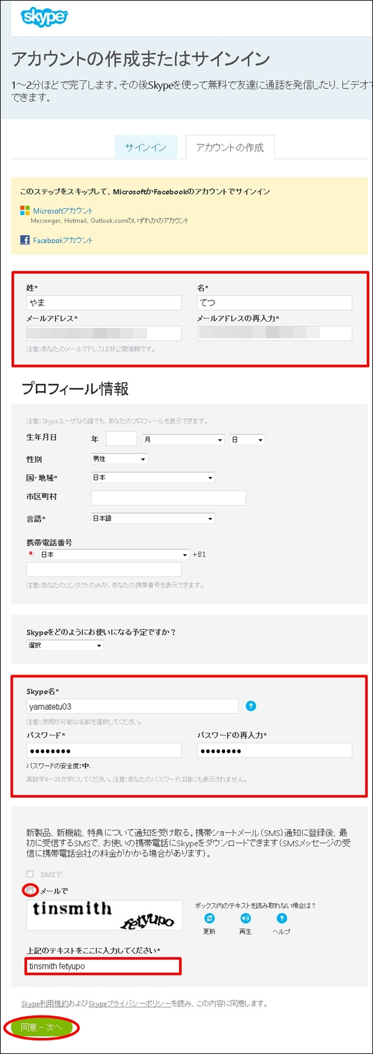Open captcha help with the ヘルプ icon

[282, 918]
